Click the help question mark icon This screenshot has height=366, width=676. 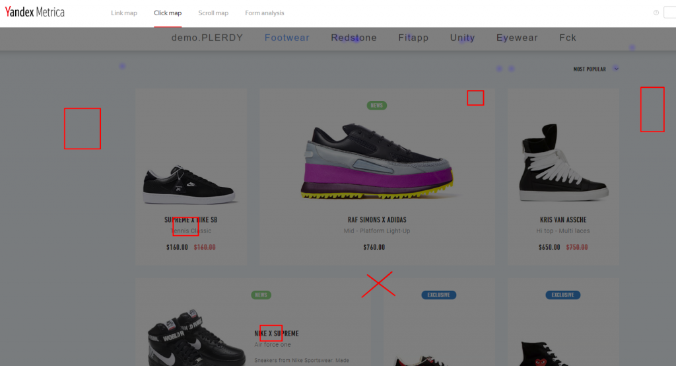click(656, 13)
